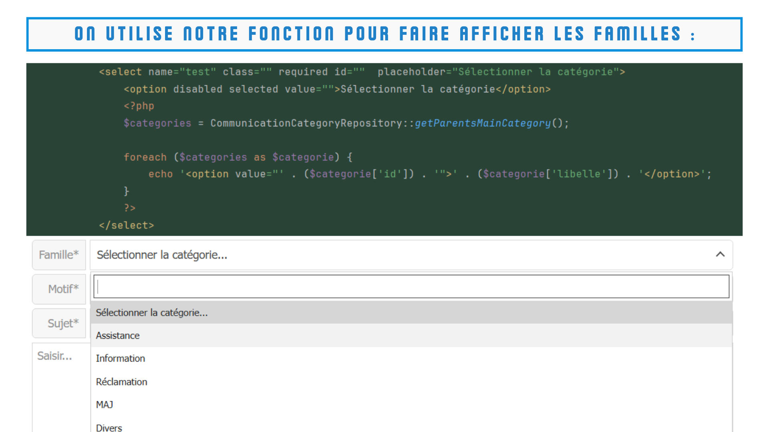Image resolution: width=769 pixels, height=432 pixels.
Task: Click getParentsMainCategory function name in code
Action: (x=483, y=123)
